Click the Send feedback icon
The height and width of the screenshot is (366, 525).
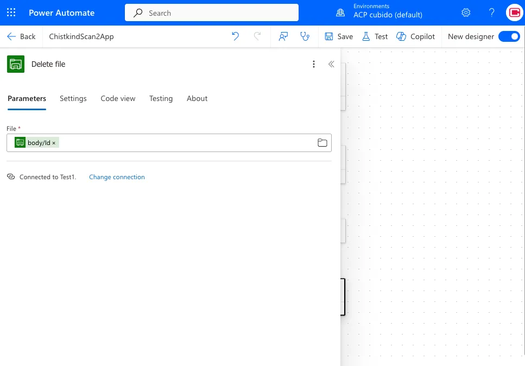(x=283, y=36)
